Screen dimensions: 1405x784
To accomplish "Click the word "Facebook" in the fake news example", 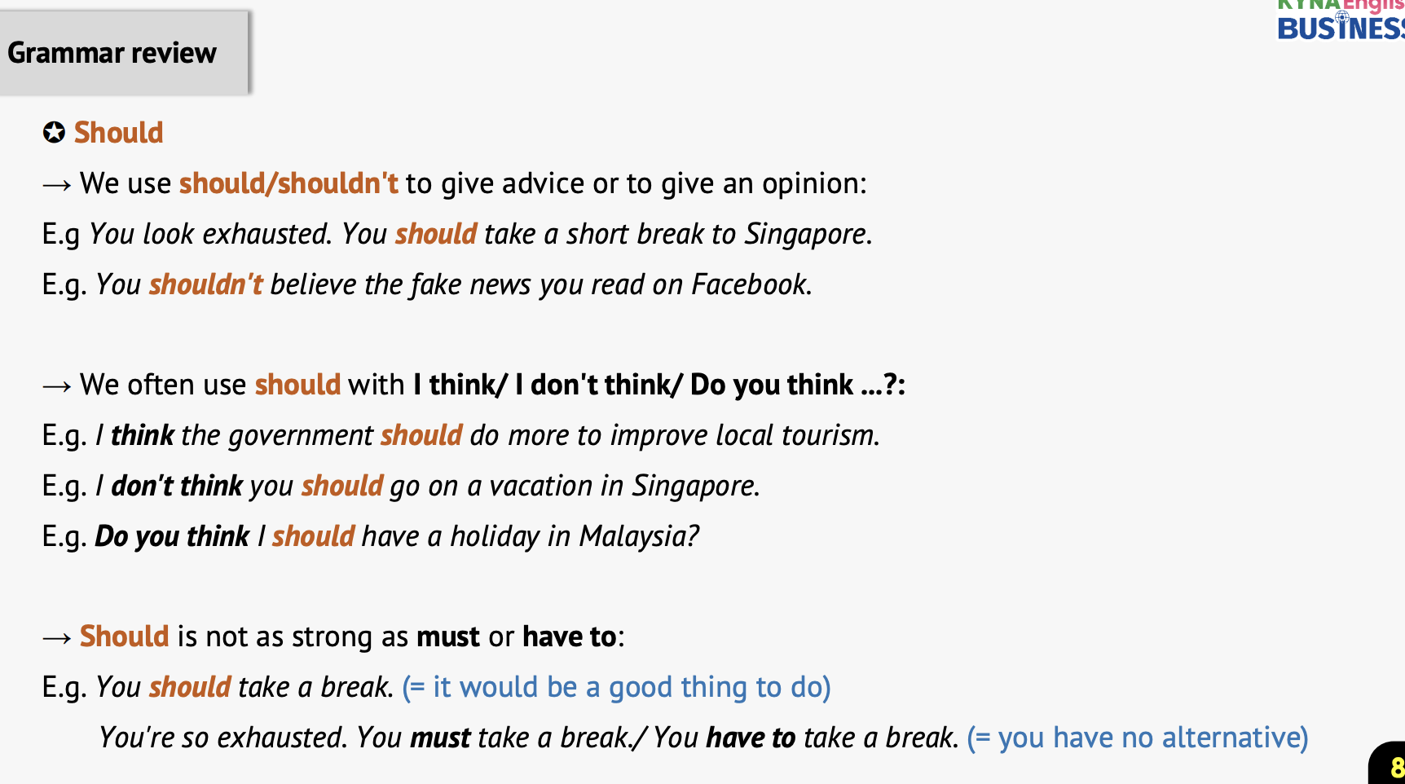I will coord(749,284).
